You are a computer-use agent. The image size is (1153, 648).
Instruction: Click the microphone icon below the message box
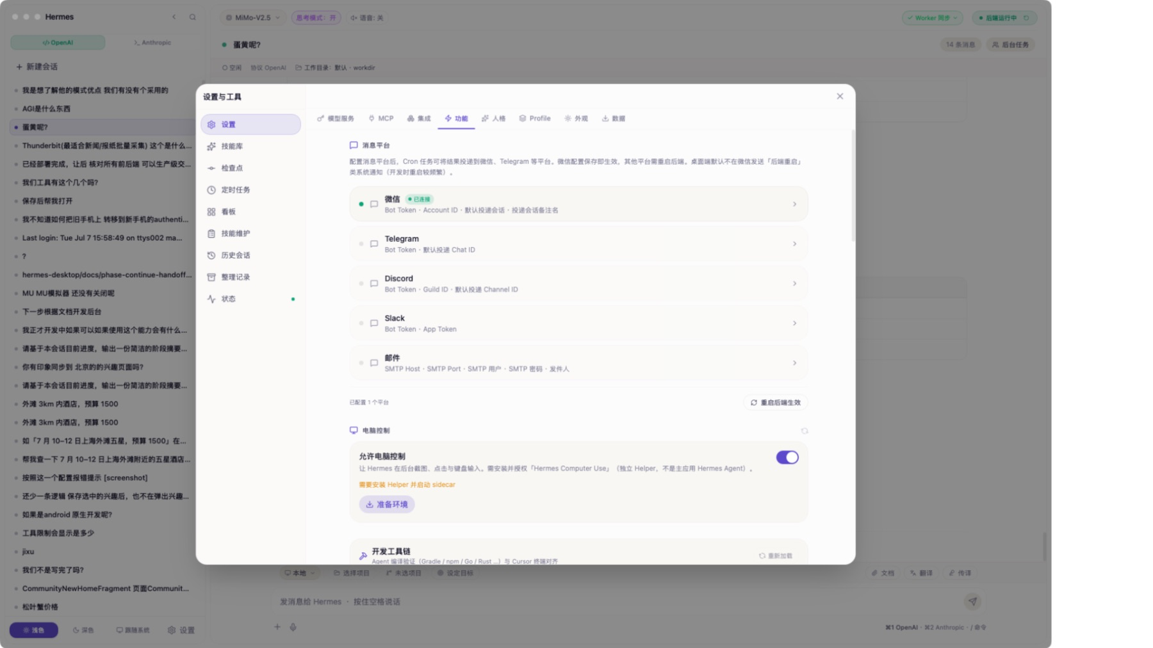click(x=293, y=627)
